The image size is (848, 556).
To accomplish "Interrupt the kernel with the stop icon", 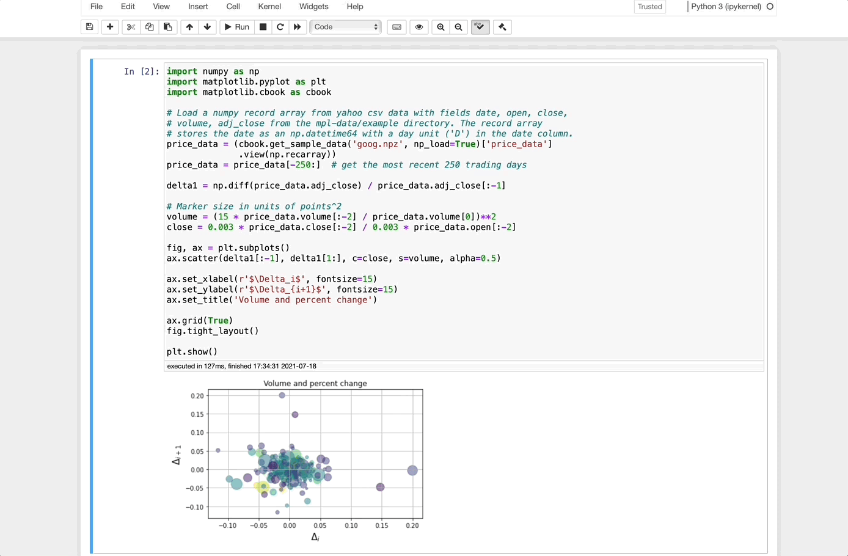I will tap(263, 27).
